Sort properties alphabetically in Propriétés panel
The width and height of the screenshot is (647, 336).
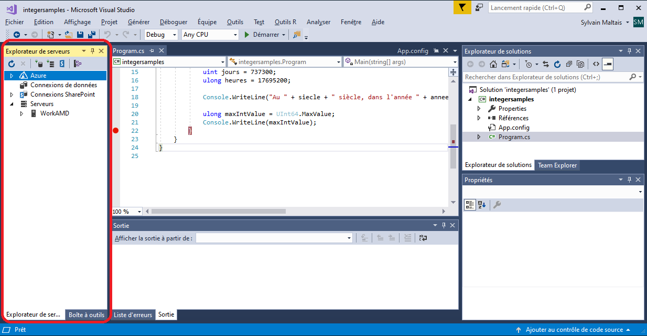coord(482,205)
